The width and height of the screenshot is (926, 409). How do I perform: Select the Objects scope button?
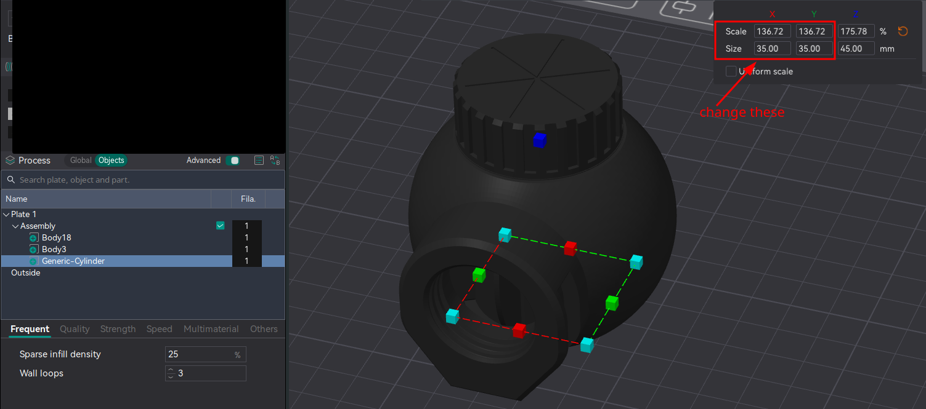(x=112, y=161)
